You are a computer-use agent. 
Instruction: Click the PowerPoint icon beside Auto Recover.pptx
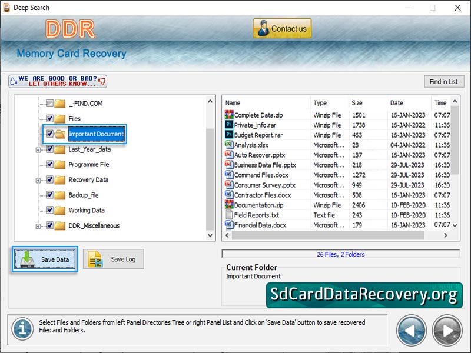pos(229,155)
